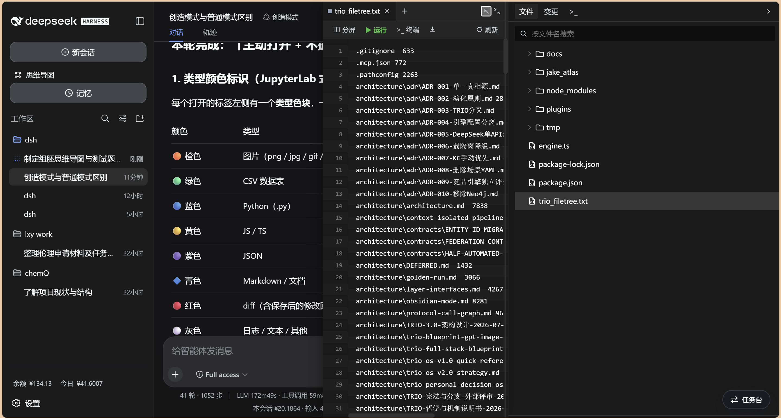Click the 绿色 green color dot
This screenshot has height=418, width=781.
point(177,181)
